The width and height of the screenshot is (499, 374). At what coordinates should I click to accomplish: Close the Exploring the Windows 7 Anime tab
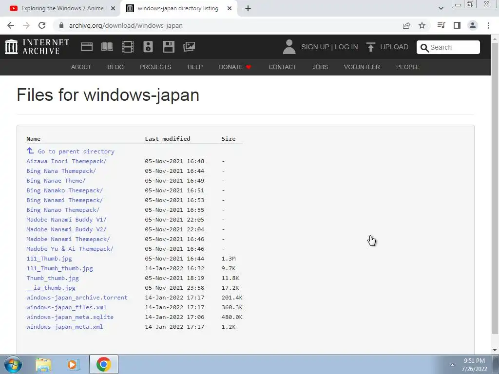click(113, 9)
